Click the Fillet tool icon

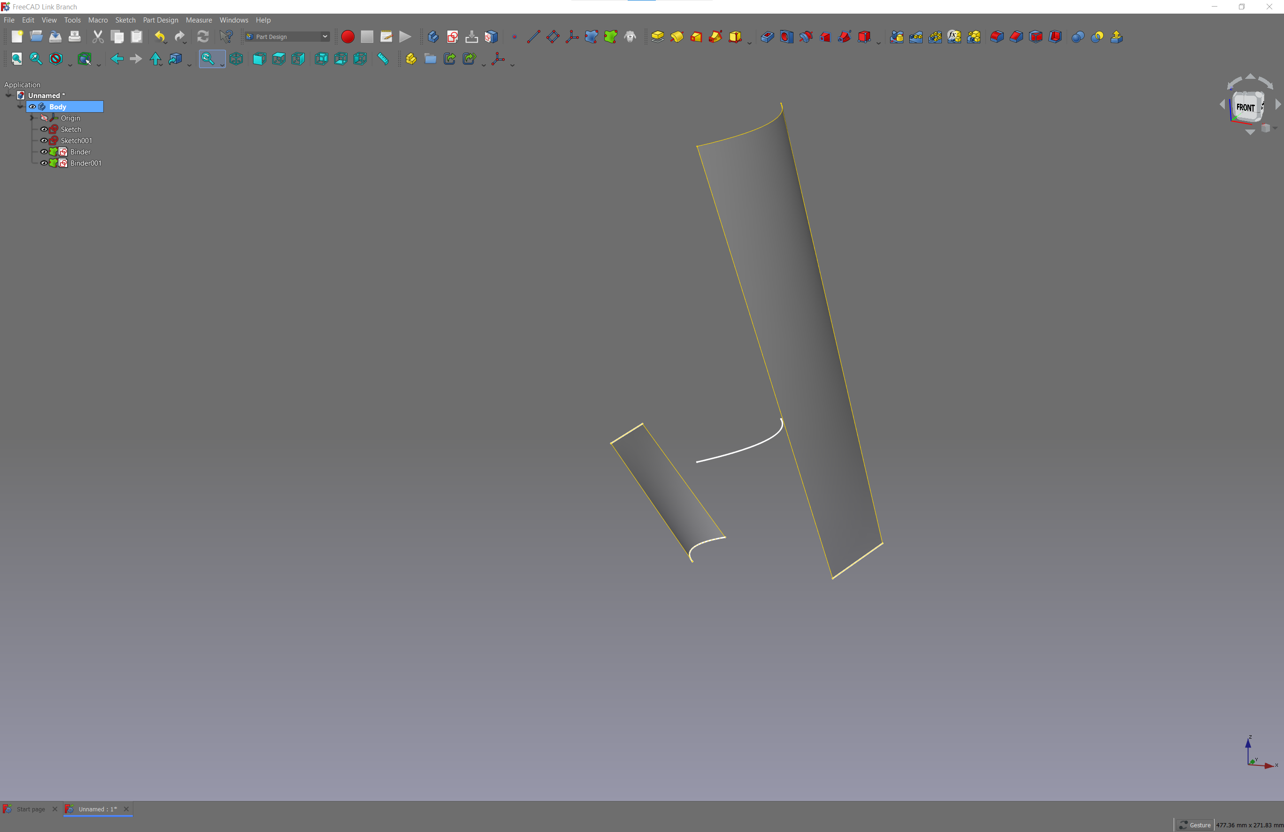point(996,37)
